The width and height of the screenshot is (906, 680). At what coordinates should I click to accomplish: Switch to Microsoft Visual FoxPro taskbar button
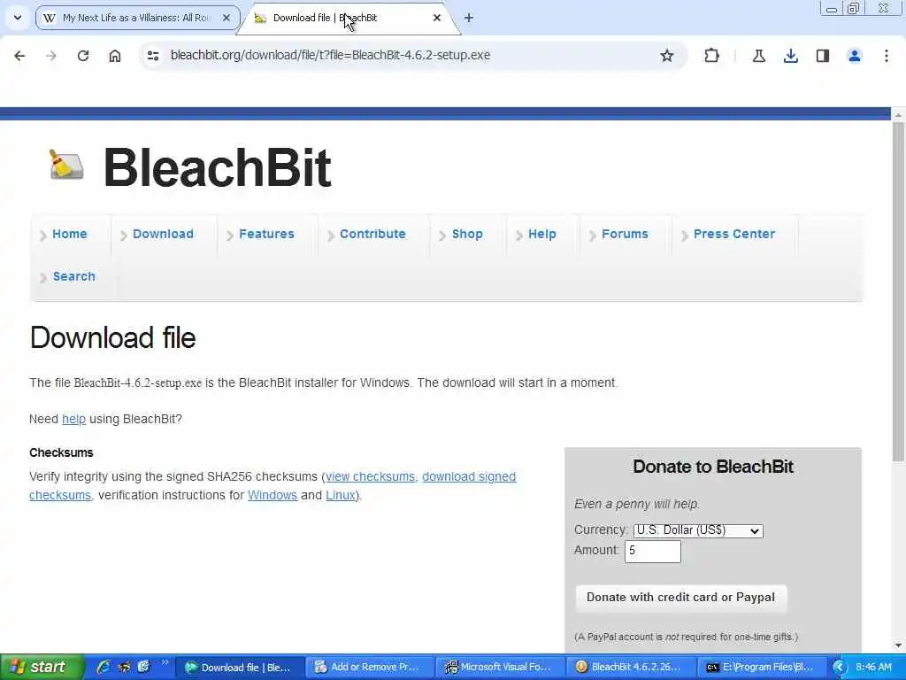tap(501, 668)
